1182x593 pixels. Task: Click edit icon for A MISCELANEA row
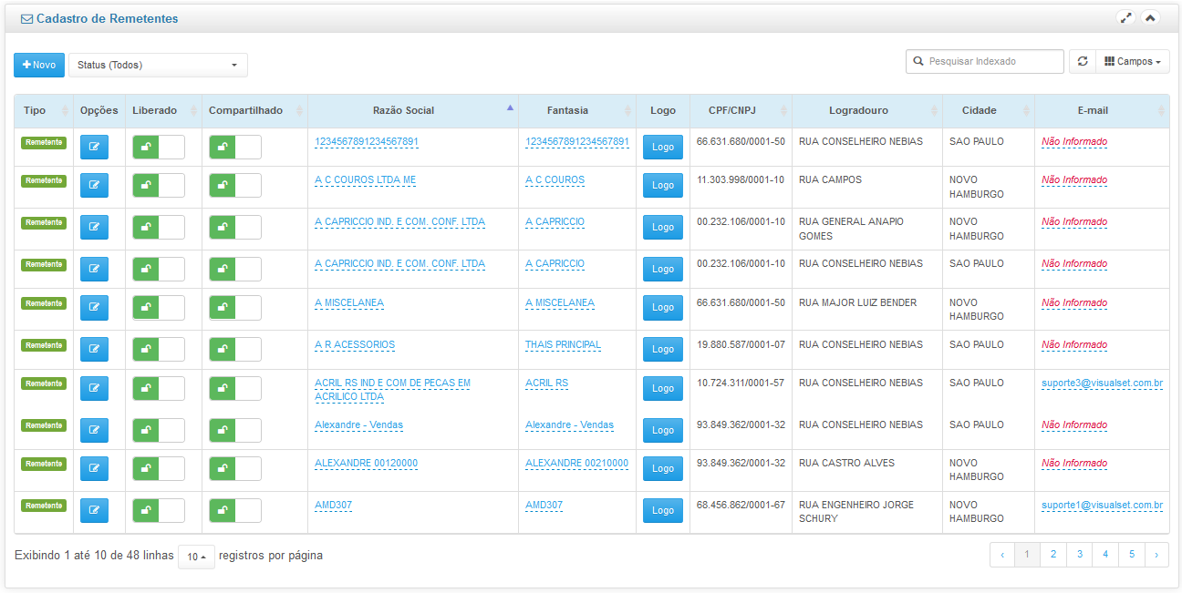pos(94,308)
